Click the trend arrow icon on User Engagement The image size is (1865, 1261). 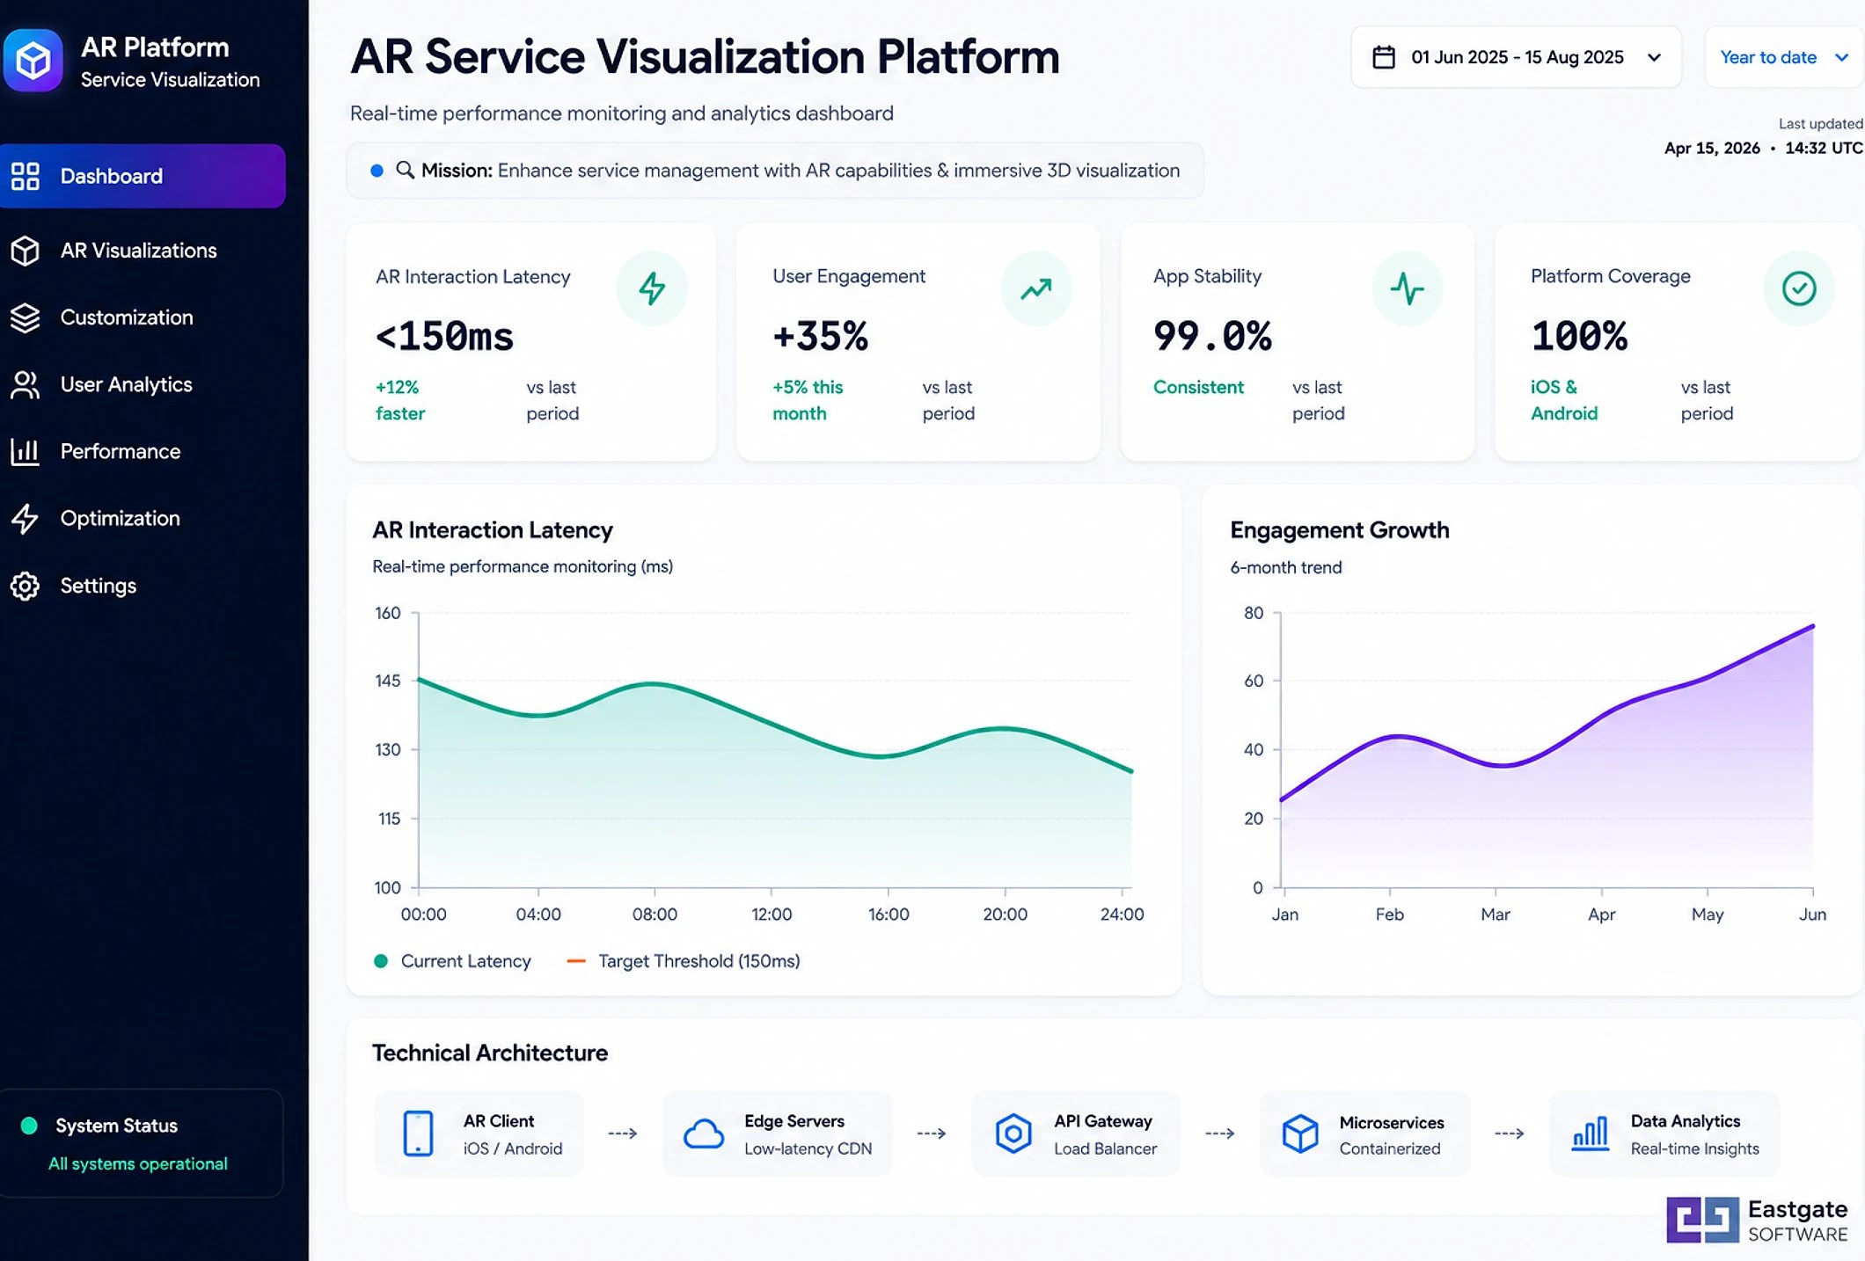pyautogui.click(x=1036, y=288)
